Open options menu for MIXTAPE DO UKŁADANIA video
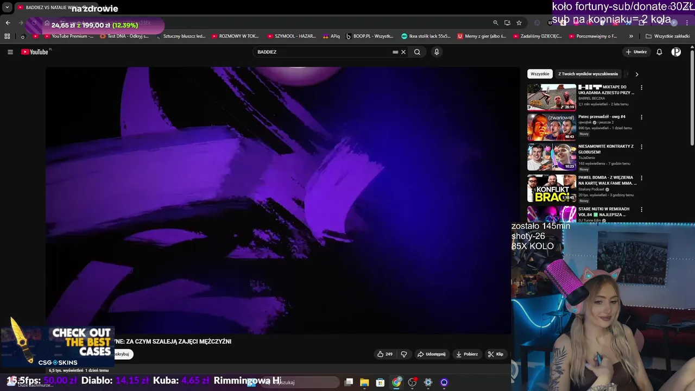695x391 pixels. pos(642,87)
